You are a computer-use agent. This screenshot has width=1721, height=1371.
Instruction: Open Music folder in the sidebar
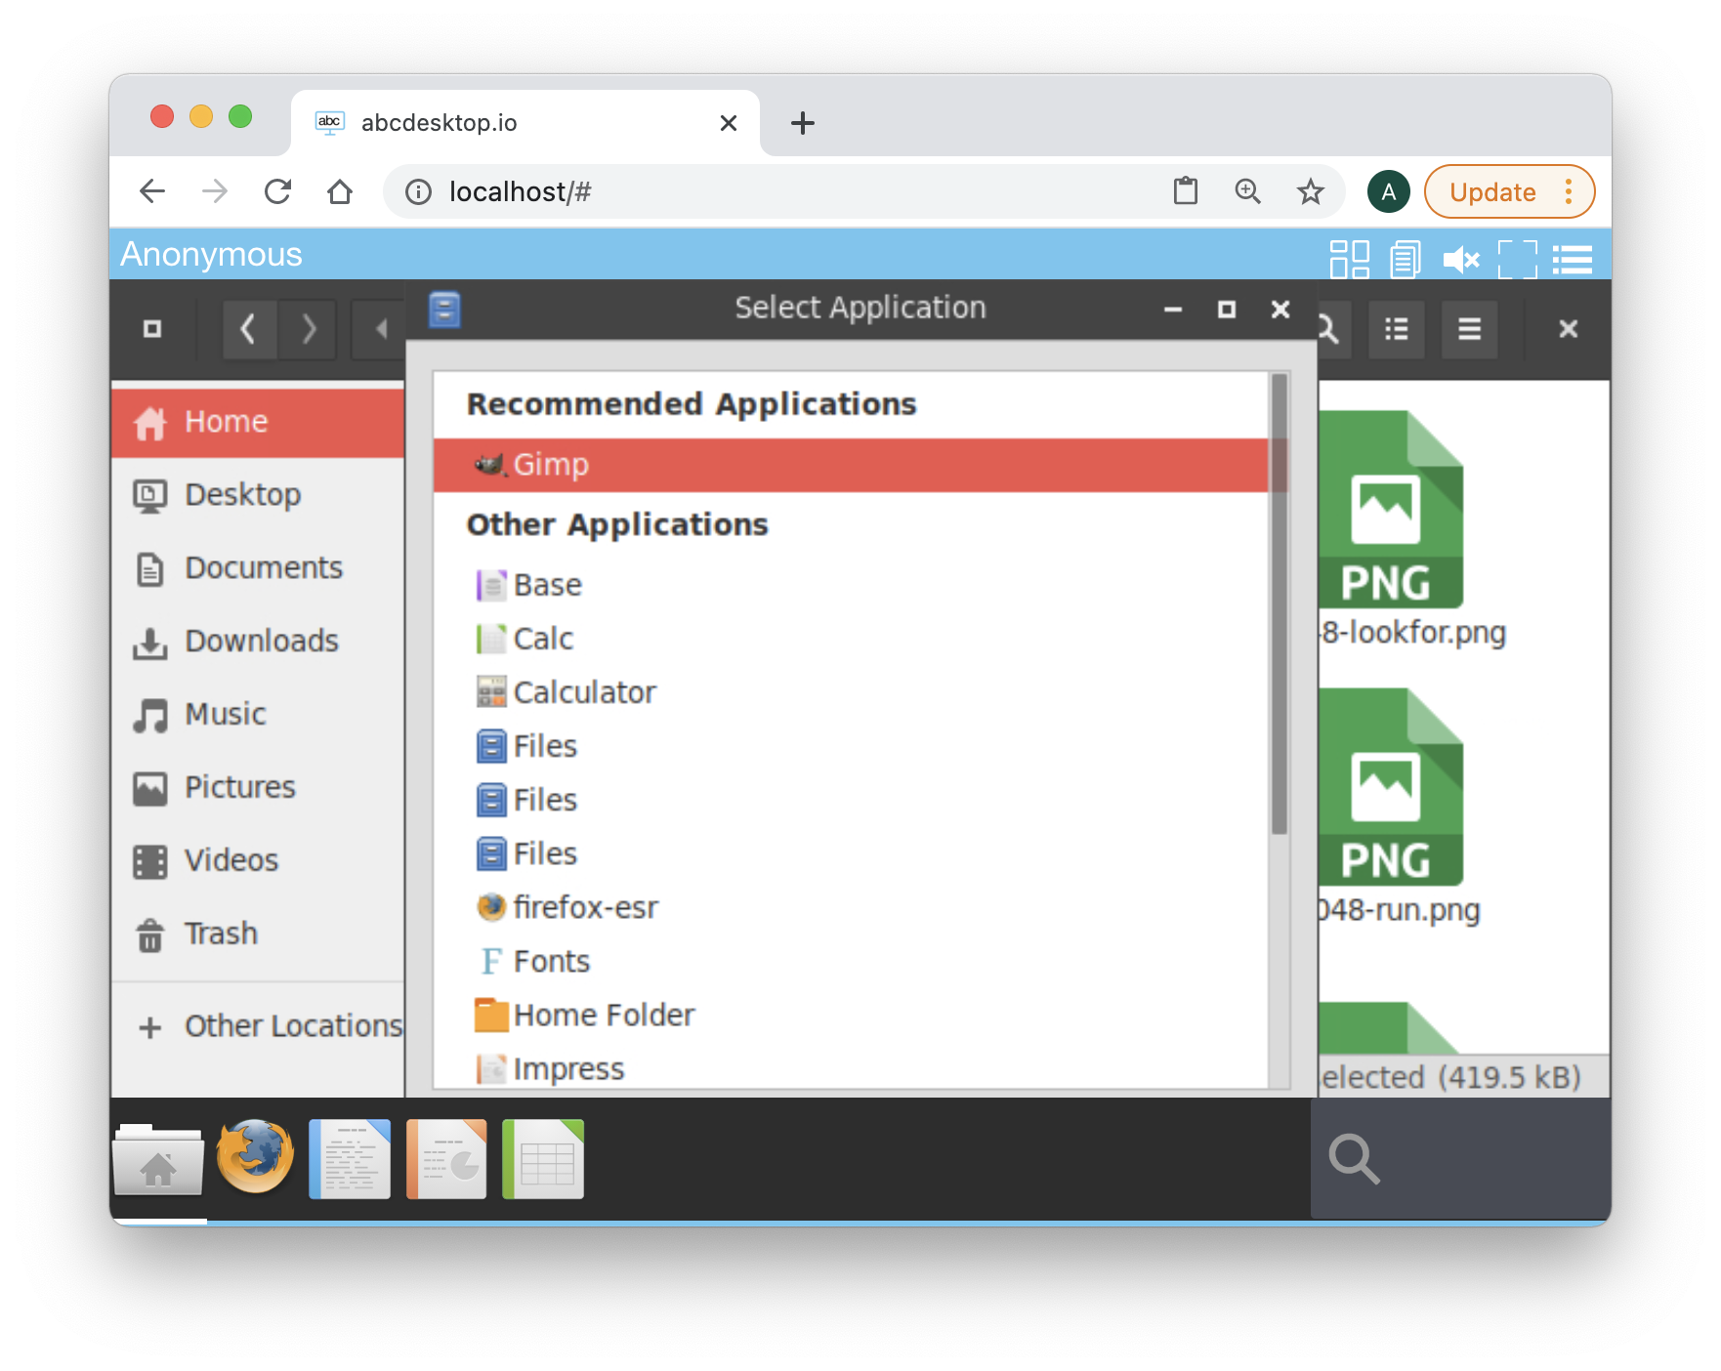[258, 715]
